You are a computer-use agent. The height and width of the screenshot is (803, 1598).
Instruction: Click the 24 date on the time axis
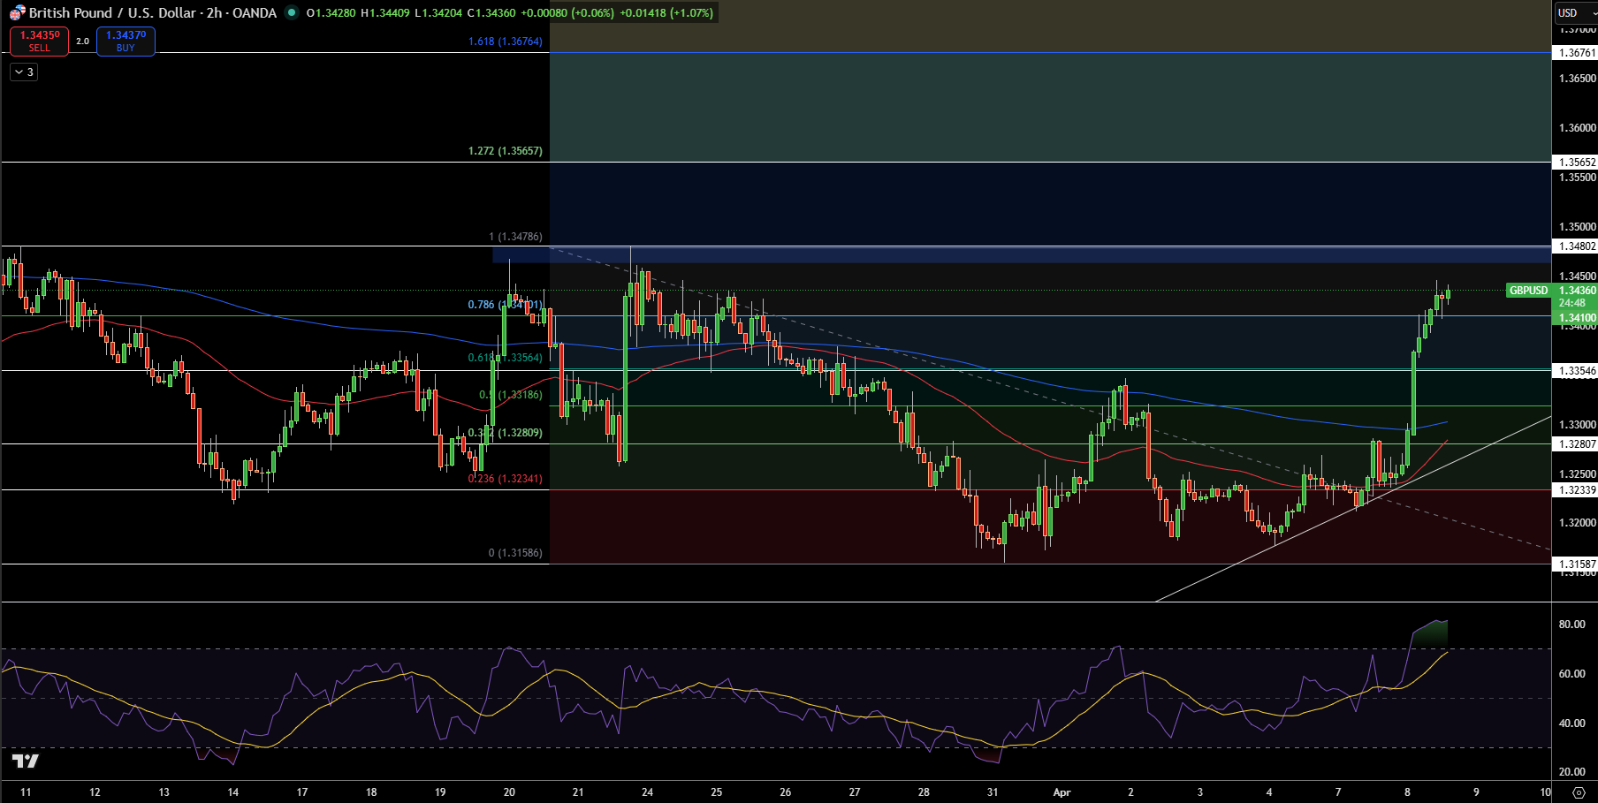click(x=647, y=792)
